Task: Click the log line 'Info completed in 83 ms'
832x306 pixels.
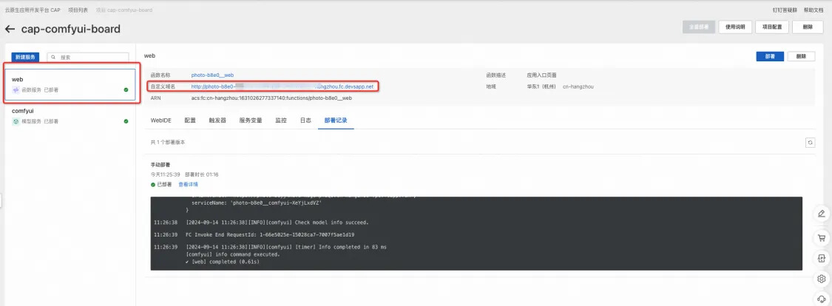Action: pyautogui.click(x=286, y=247)
